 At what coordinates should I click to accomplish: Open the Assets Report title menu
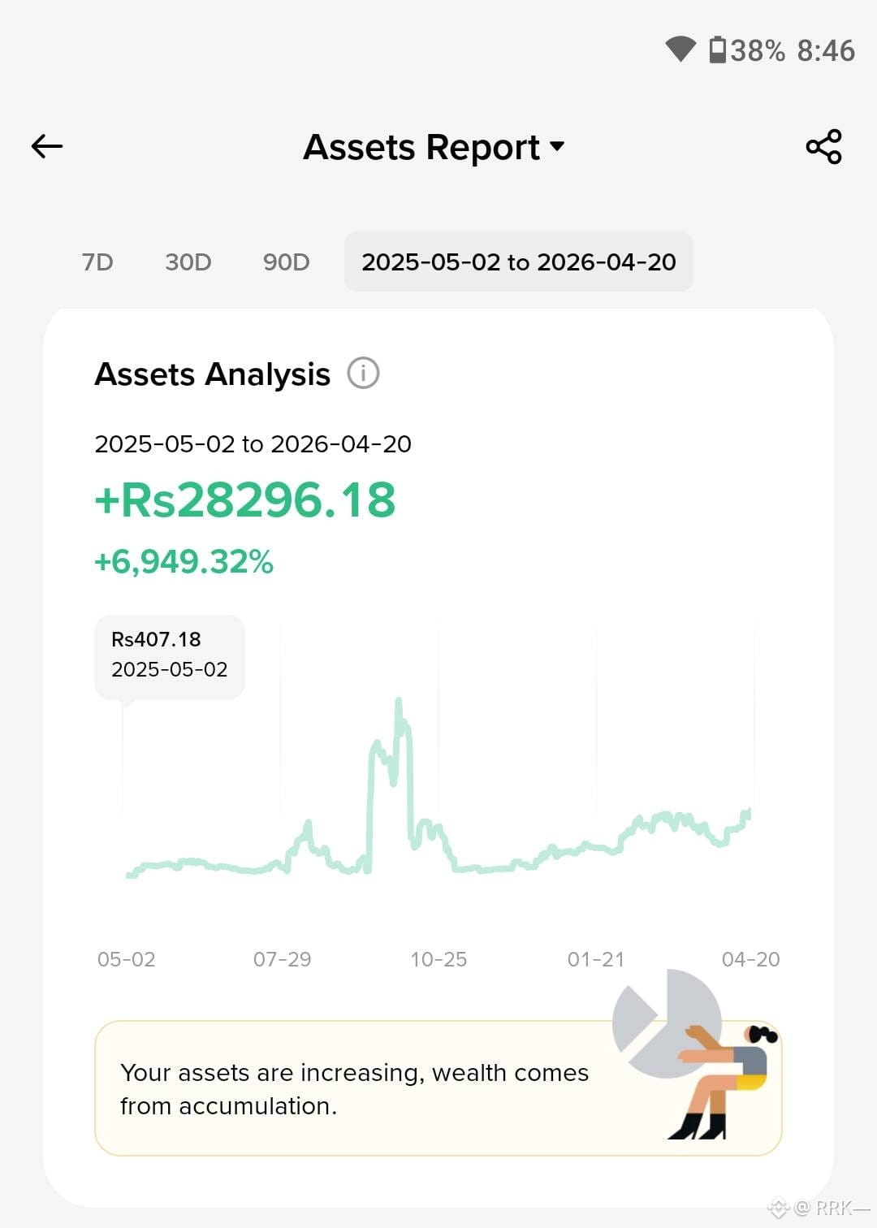(x=421, y=147)
